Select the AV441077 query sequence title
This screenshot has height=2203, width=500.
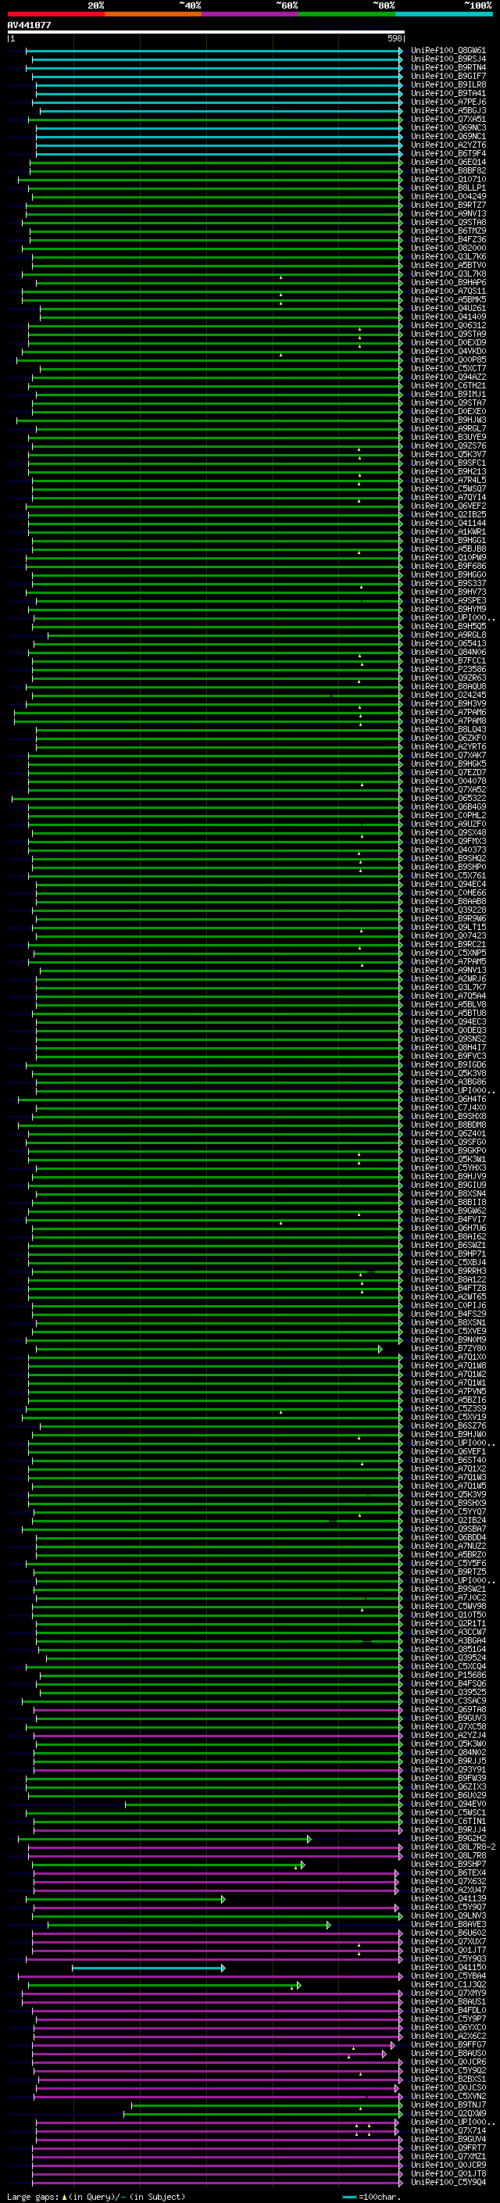click(x=29, y=25)
